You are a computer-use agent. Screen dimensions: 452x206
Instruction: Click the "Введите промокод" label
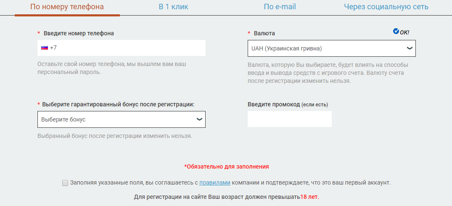click(x=274, y=104)
